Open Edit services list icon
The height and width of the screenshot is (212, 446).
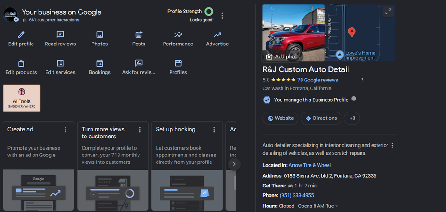point(60,63)
